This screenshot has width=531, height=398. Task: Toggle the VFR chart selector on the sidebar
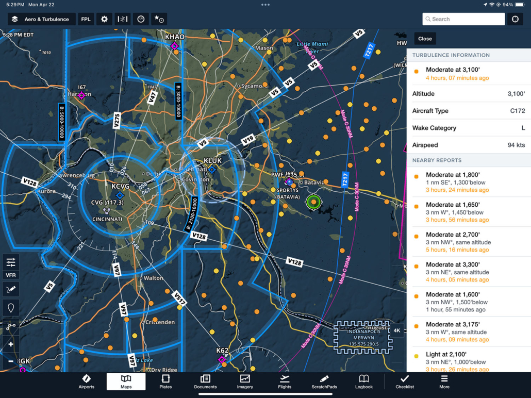coord(10,275)
